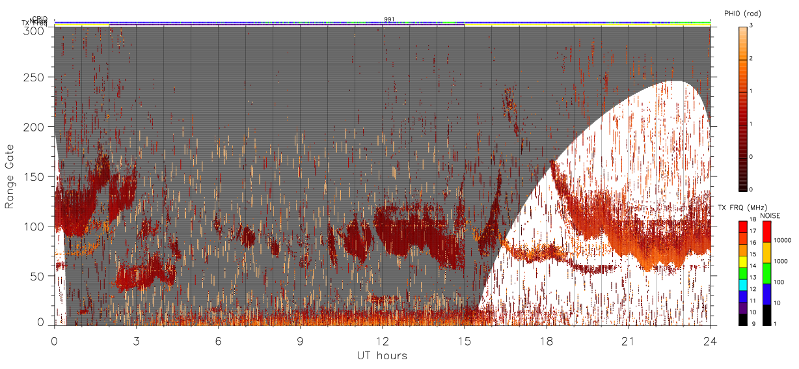
Task: Click the yellow NOISE swatch between 1000 and 10000
Action: tap(766, 253)
